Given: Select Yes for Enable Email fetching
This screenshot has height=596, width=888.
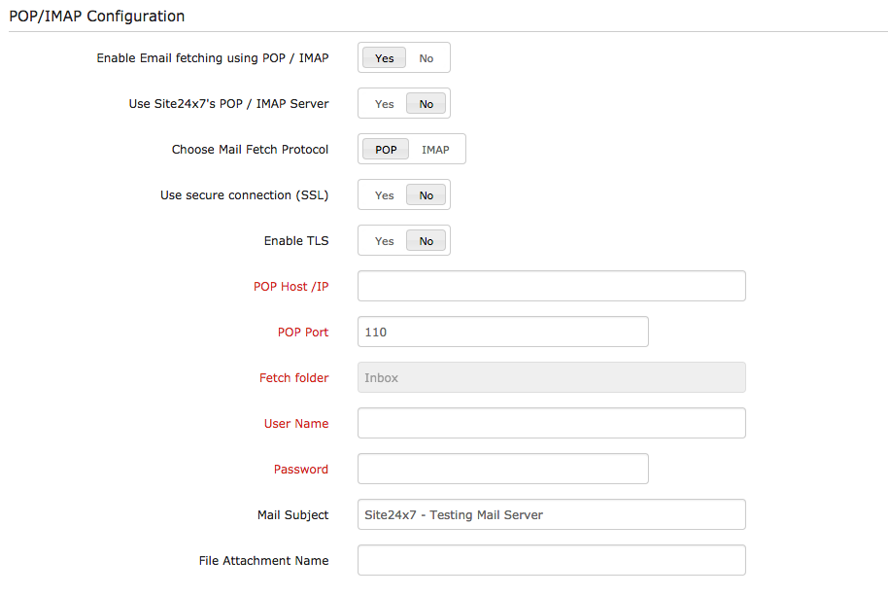Looking at the screenshot, I should 385,58.
